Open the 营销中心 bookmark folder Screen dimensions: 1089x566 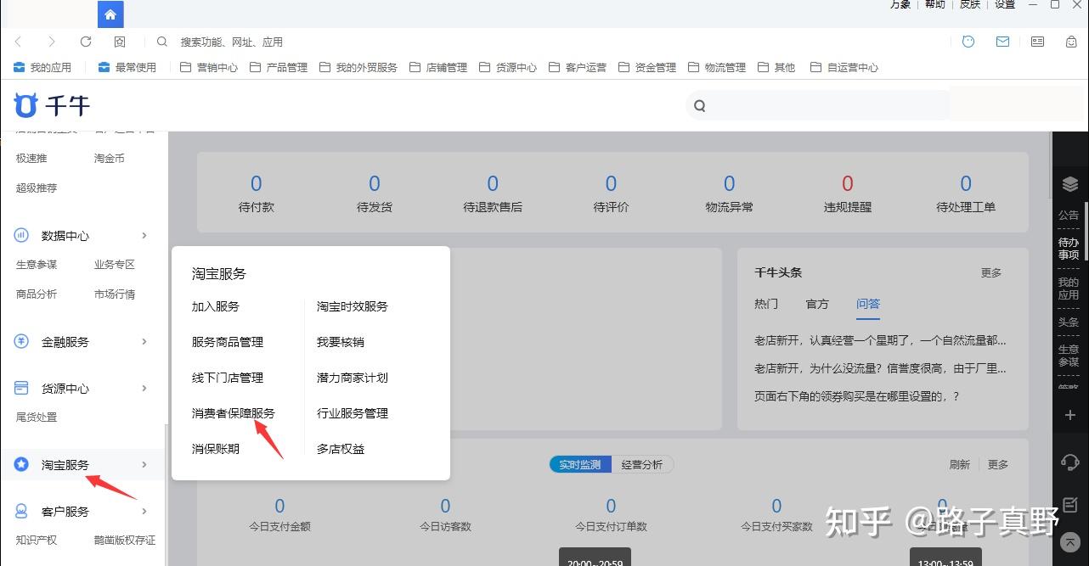209,67
